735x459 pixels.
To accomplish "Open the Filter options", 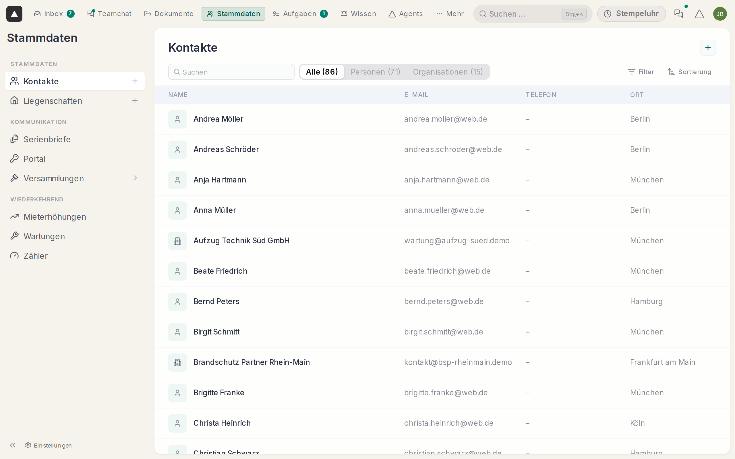I will [x=641, y=72].
